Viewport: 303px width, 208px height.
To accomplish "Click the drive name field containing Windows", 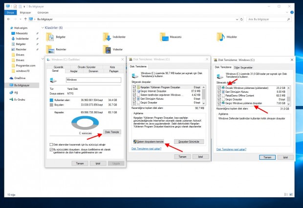I will coord(93,80).
